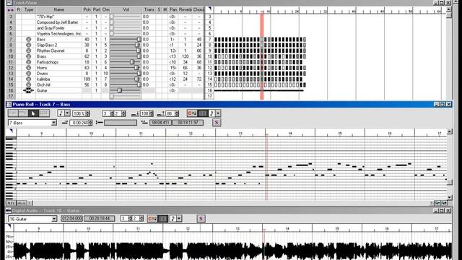Click the Piano Roll vertical scrollbar

coord(450,164)
